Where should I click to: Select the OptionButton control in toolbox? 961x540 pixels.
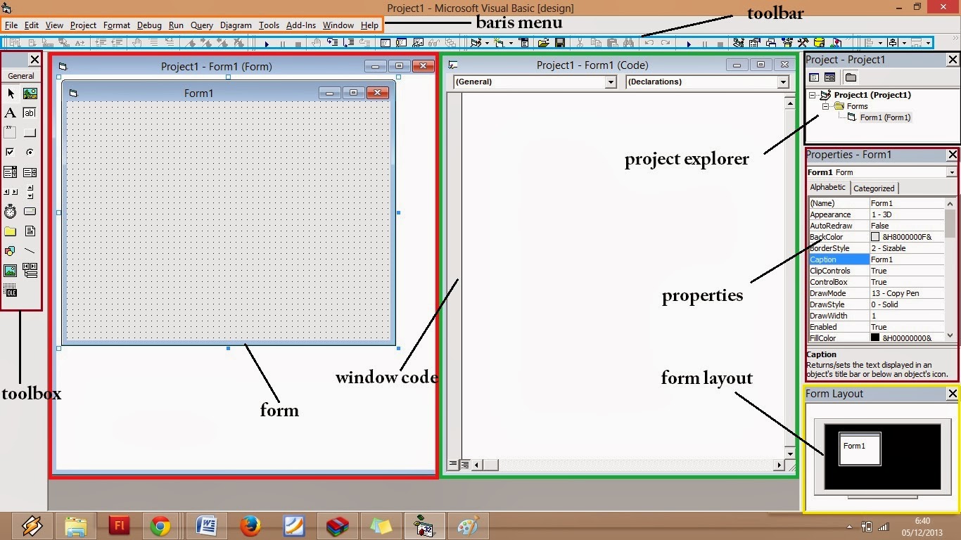point(30,153)
